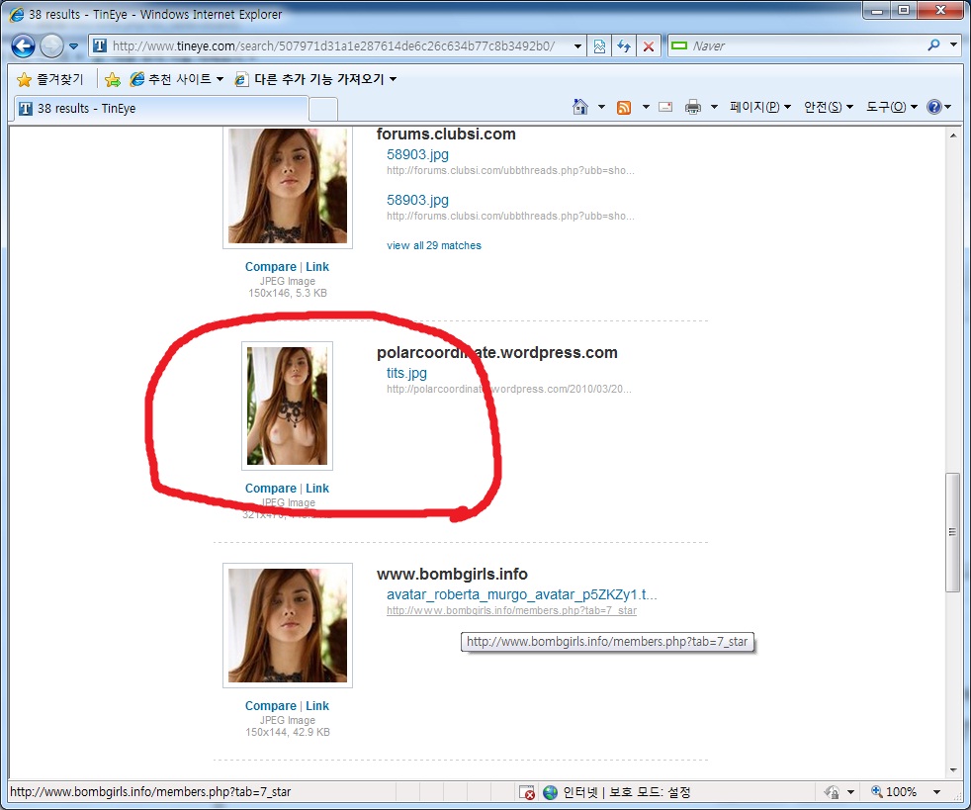Click the 인터넷 | 보호 모드 zone indicator
971x810 pixels.
coord(617,792)
